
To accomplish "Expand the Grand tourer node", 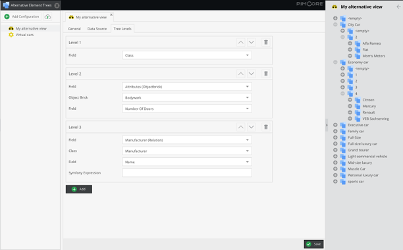I will [x=335, y=150].
